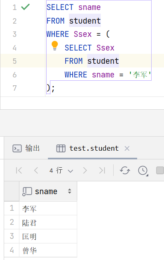Click the cell containing 陆君
Screen dimensions: 164x260
(48, 222)
